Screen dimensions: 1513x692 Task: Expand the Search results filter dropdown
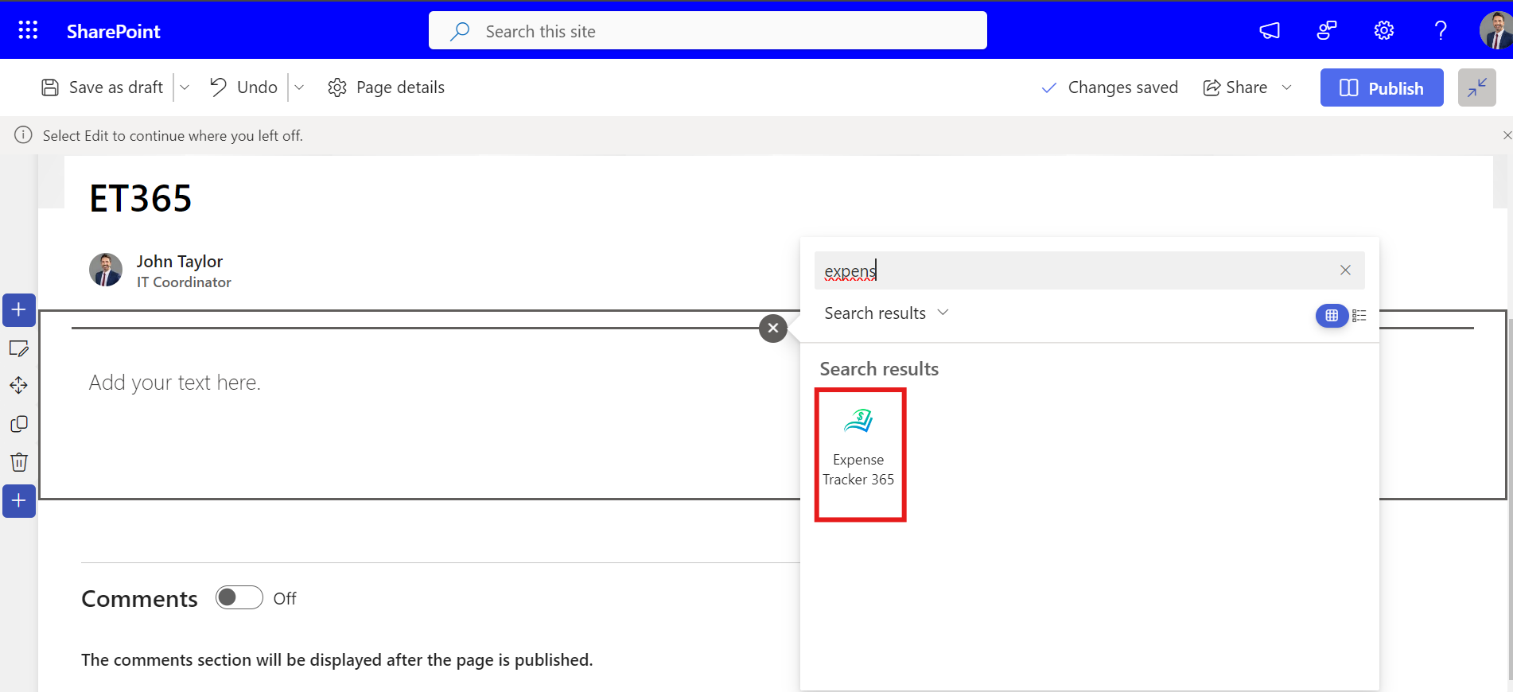tap(886, 313)
